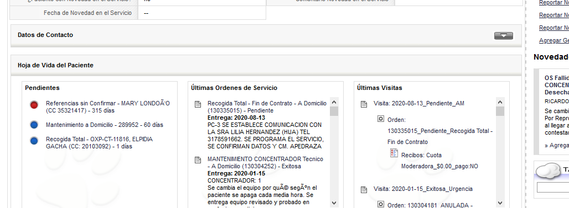569x208 pixels.
Task: Click cloud icon in right sidebar box
Action: pos(548,170)
